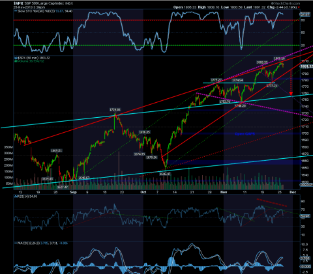The width and height of the screenshot is (313, 274).
Task: Click the 1669.51 August peak label
Action: pos(57,150)
